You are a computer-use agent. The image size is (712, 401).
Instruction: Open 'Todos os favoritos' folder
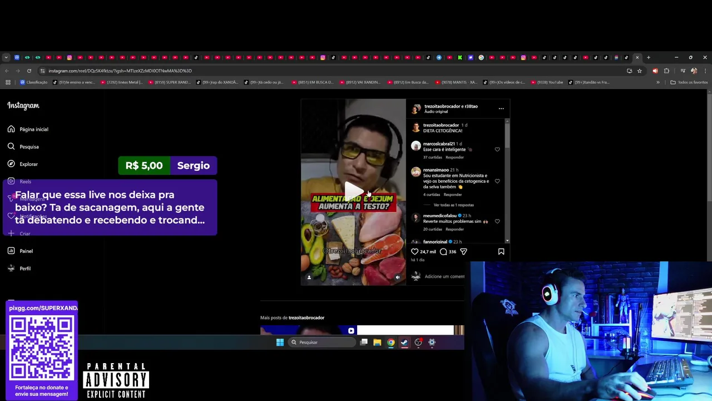(689, 82)
